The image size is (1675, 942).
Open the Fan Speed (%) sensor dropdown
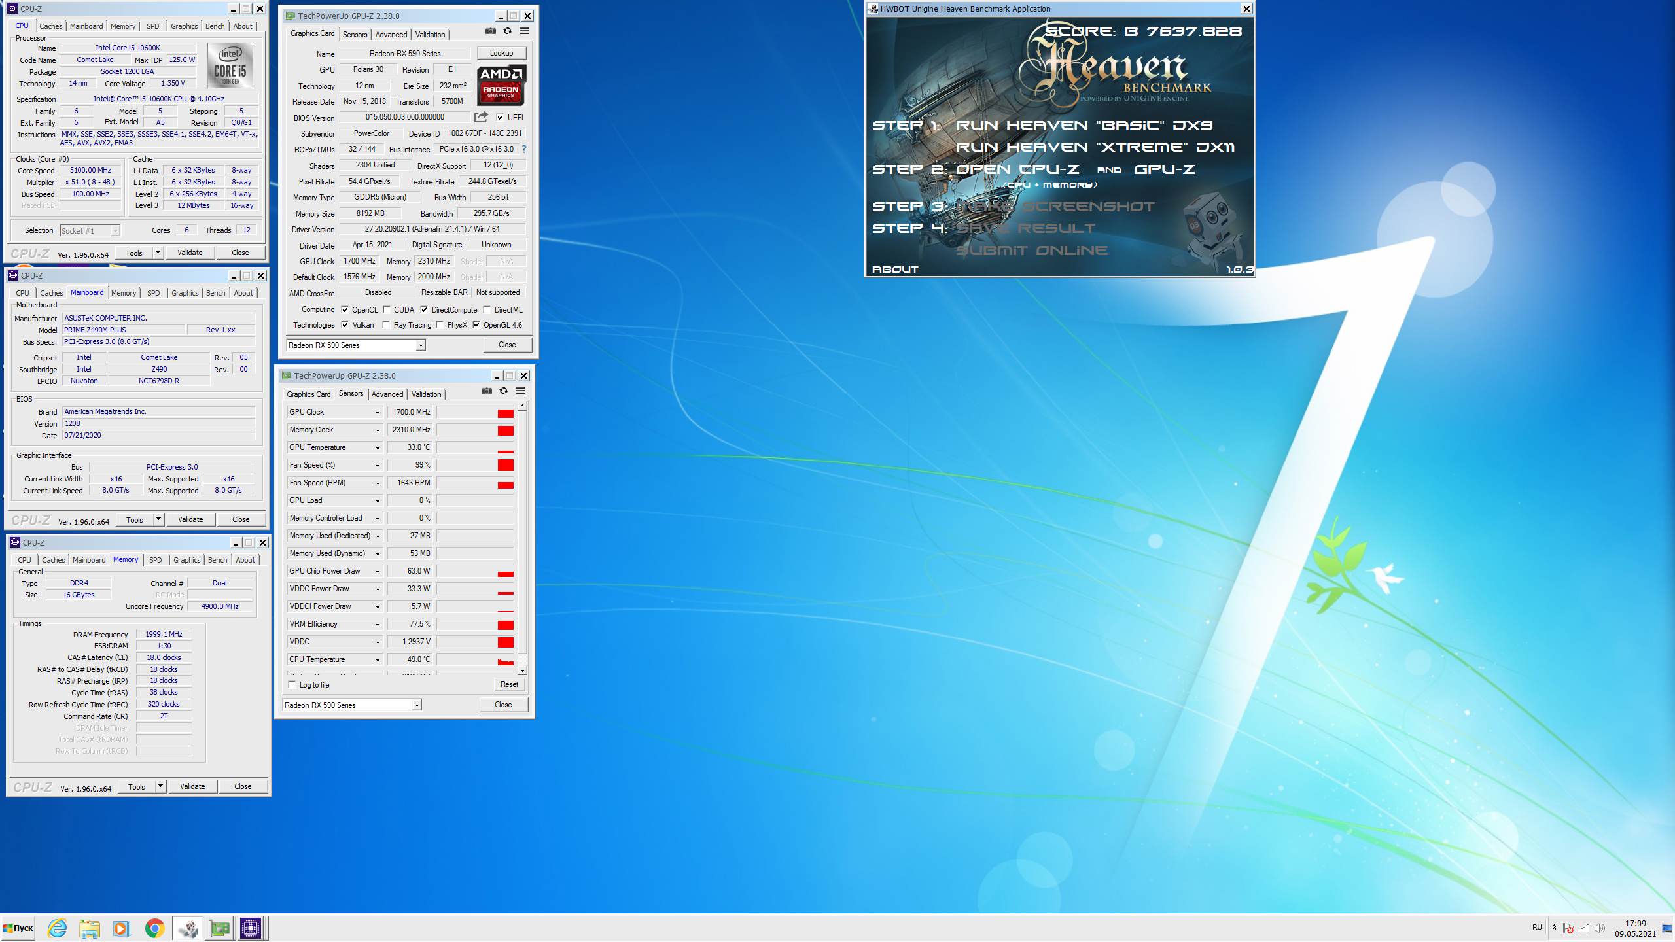(x=378, y=465)
